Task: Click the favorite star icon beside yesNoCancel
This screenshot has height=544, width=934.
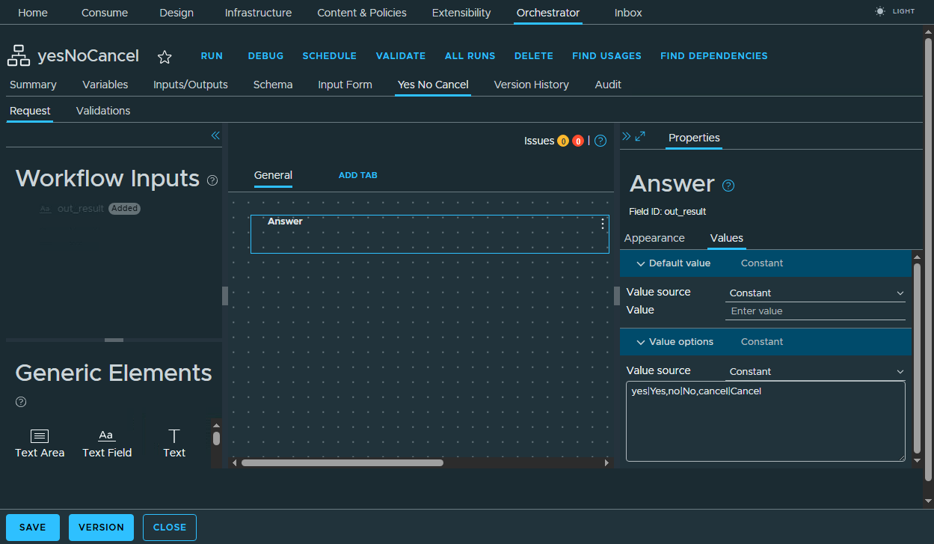Action: (x=165, y=58)
